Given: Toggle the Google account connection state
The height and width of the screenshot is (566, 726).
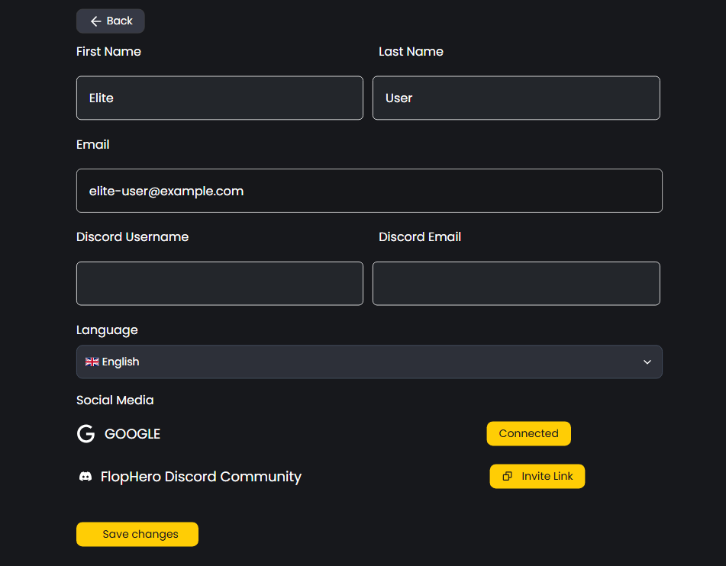Looking at the screenshot, I should (528, 433).
